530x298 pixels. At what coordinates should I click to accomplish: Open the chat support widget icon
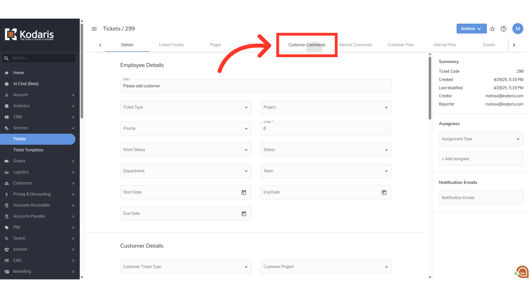pos(522,272)
